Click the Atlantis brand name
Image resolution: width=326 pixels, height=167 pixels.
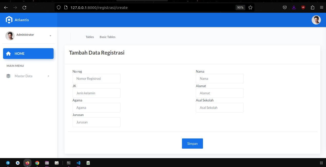22,20
